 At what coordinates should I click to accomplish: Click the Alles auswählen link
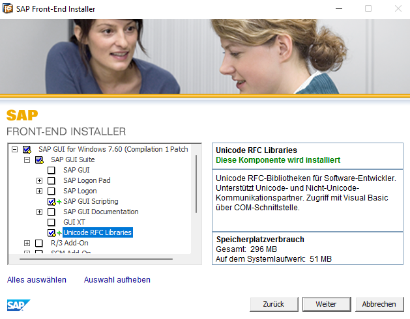37,280
